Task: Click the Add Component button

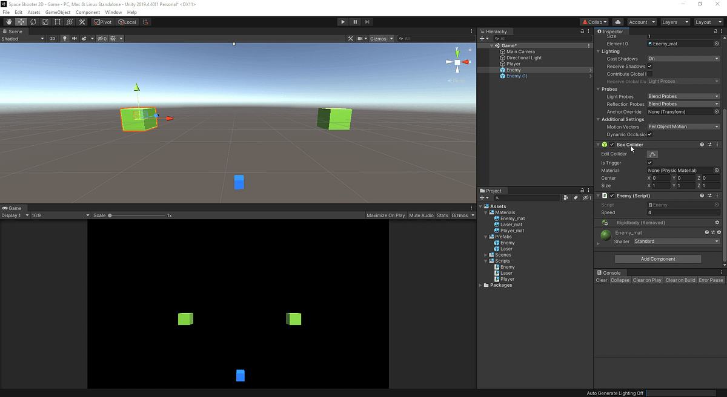Action: click(x=657, y=258)
